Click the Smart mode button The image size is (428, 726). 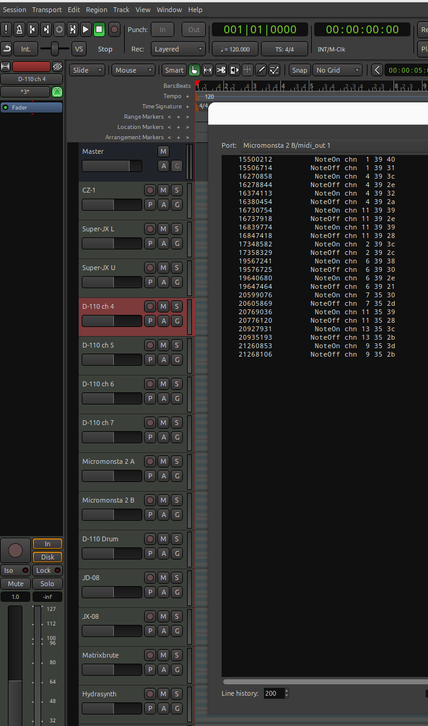[x=174, y=70]
